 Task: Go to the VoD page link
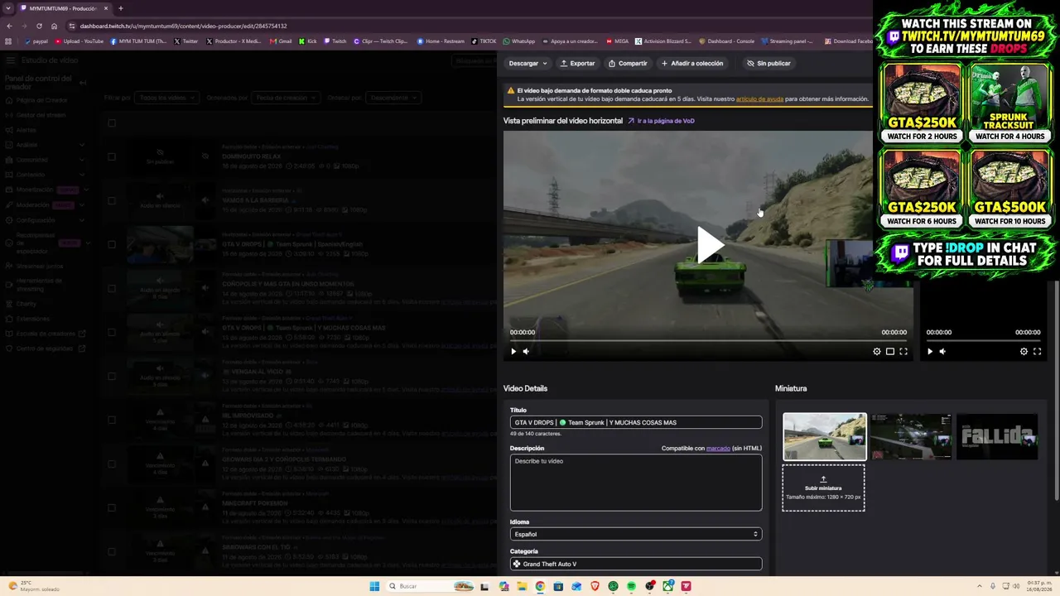[661, 121]
